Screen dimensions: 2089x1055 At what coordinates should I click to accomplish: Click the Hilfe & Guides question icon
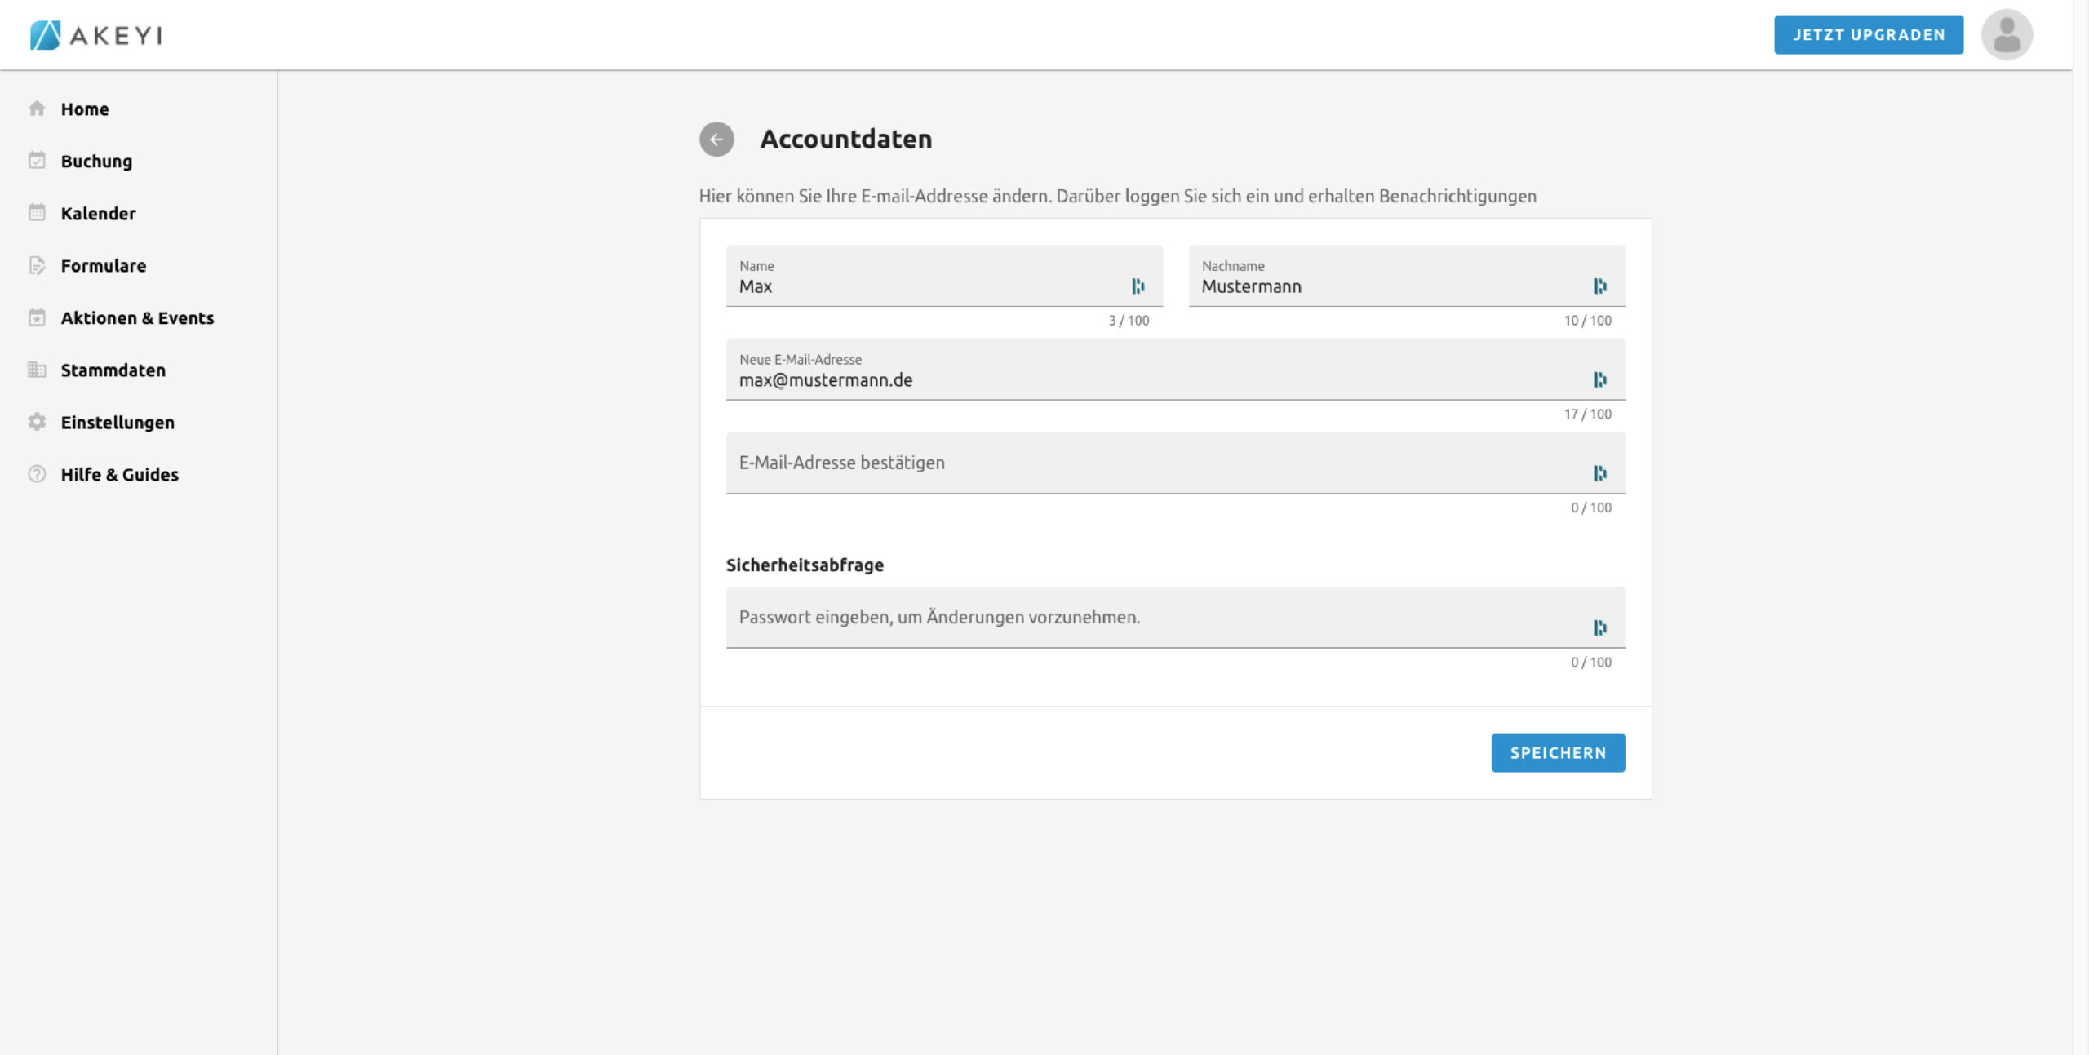coord(37,474)
